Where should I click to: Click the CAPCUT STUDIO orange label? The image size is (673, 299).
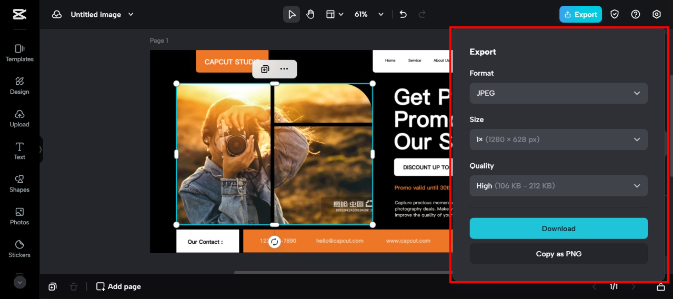pyautogui.click(x=232, y=62)
